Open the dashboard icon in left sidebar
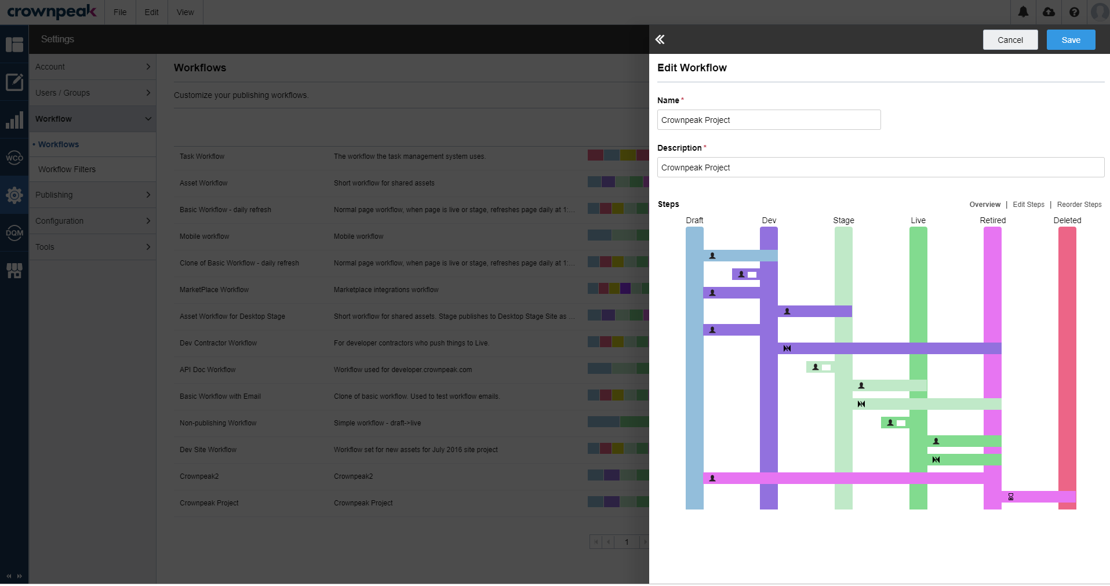 (14, 44)
